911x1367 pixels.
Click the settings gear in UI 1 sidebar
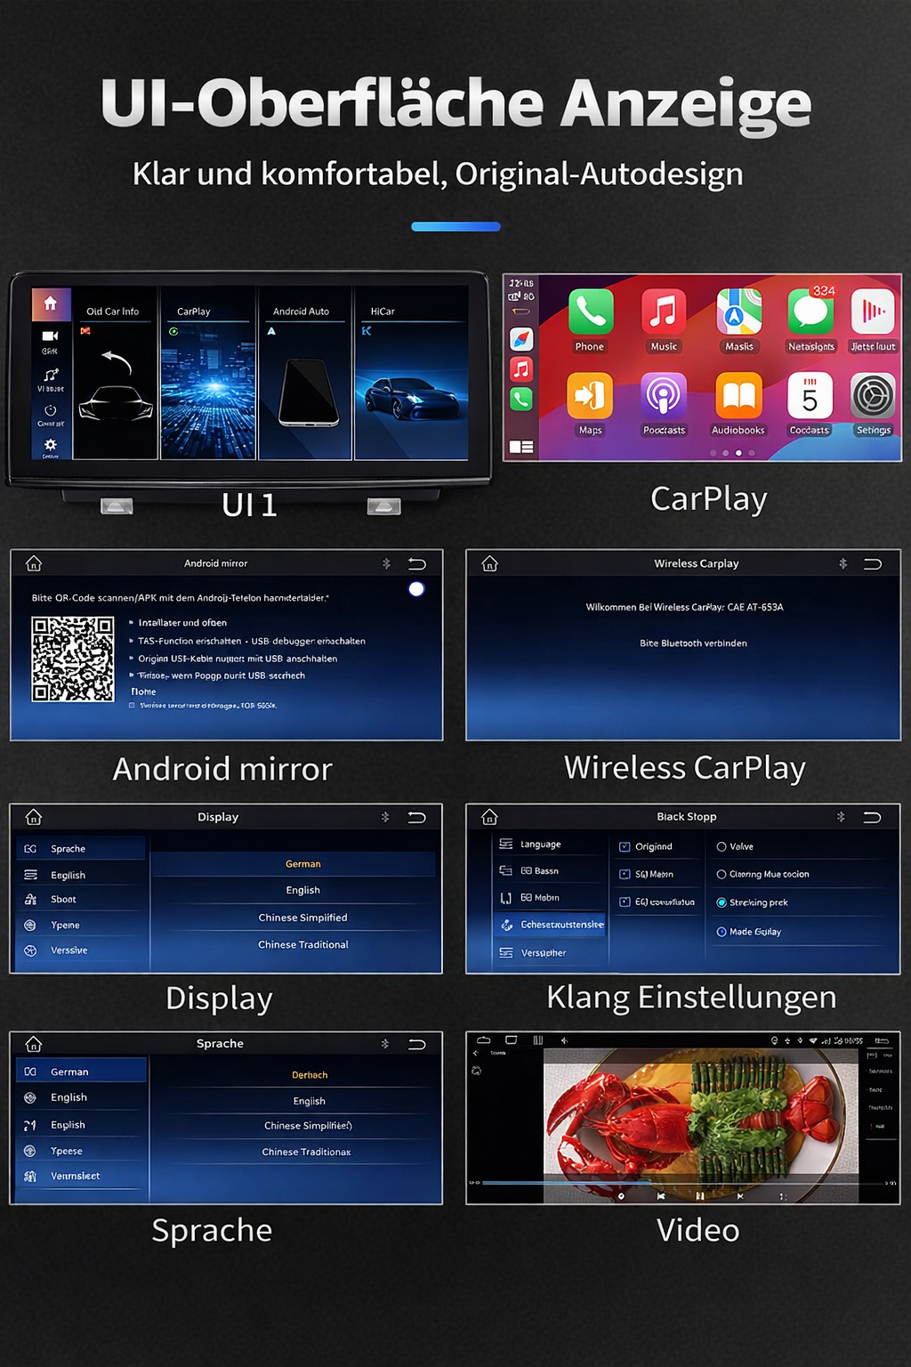(51, 444)
